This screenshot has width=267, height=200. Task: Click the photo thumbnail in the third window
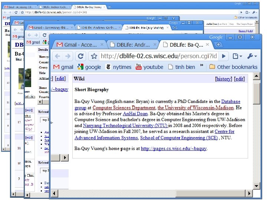click(x=21, y=79)
